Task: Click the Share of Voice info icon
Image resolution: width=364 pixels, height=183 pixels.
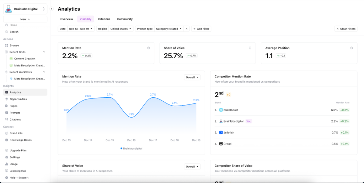Action: pyautogui.click(x=250, y=48)
